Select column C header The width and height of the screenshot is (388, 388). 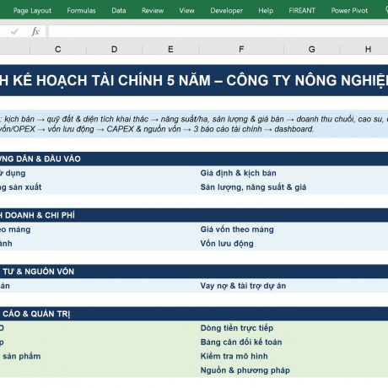click(x=58, y=50)
